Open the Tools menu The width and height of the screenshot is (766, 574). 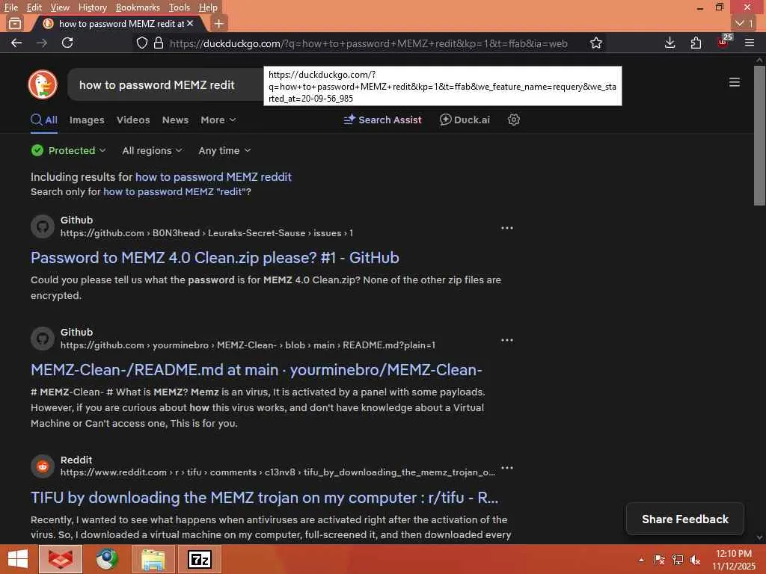pos(180,7)
